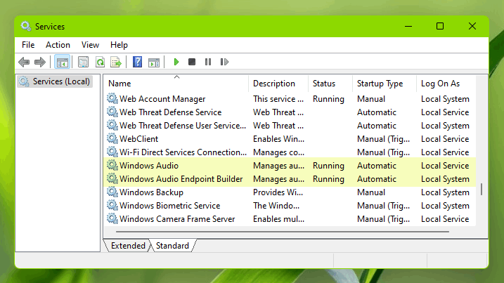Click the gear icon beside Windows Biometric Service
This screenshot has height=283, width=504.
click(112, 205)
